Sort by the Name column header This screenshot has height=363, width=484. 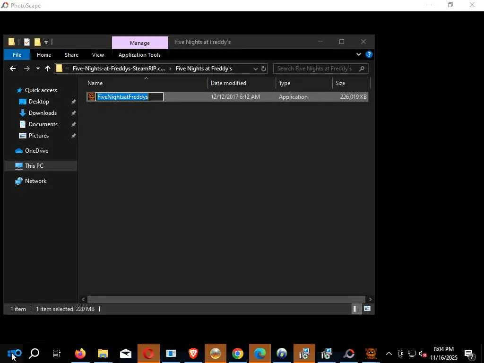click(x=146, y=83)
